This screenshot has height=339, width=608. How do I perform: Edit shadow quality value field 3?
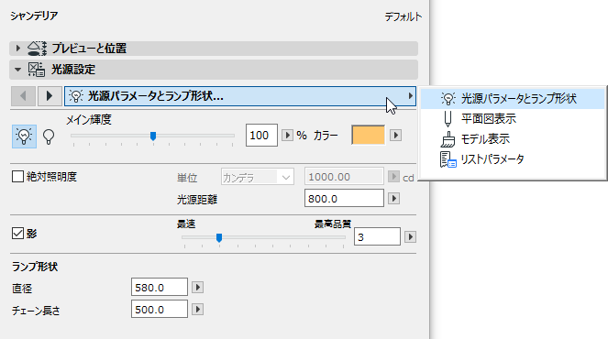click(x=377, y=236)
